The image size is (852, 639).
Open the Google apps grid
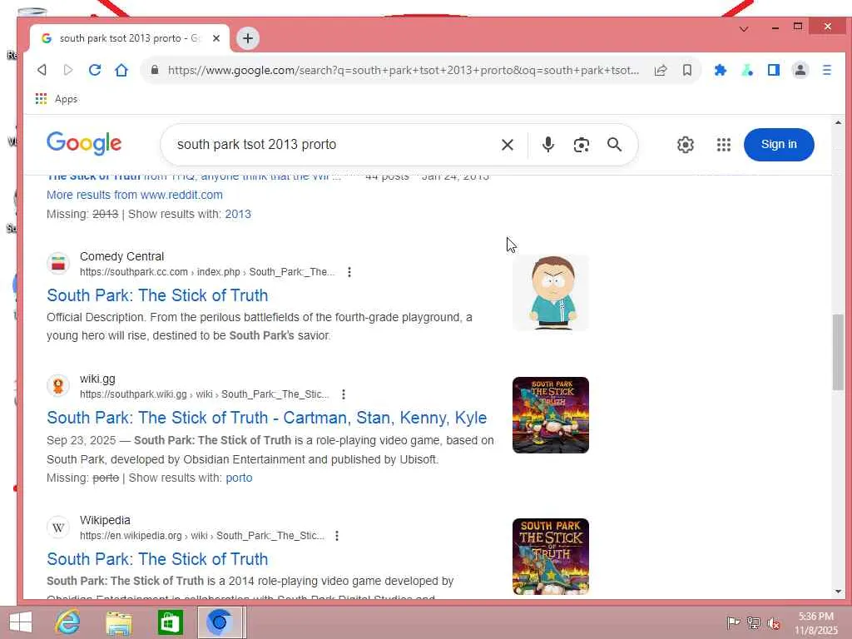[724, 145]
